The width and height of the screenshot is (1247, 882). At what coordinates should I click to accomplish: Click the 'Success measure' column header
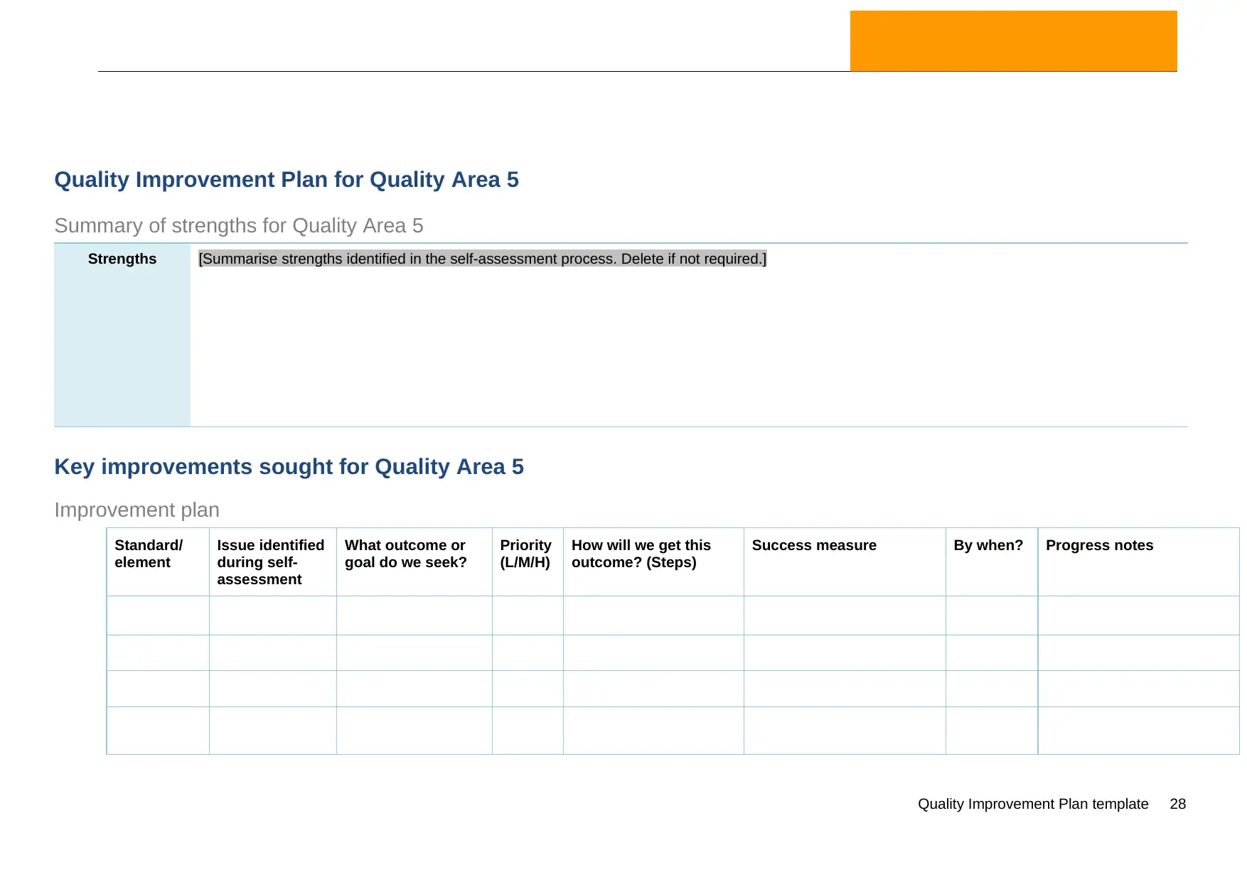[845, 561]
